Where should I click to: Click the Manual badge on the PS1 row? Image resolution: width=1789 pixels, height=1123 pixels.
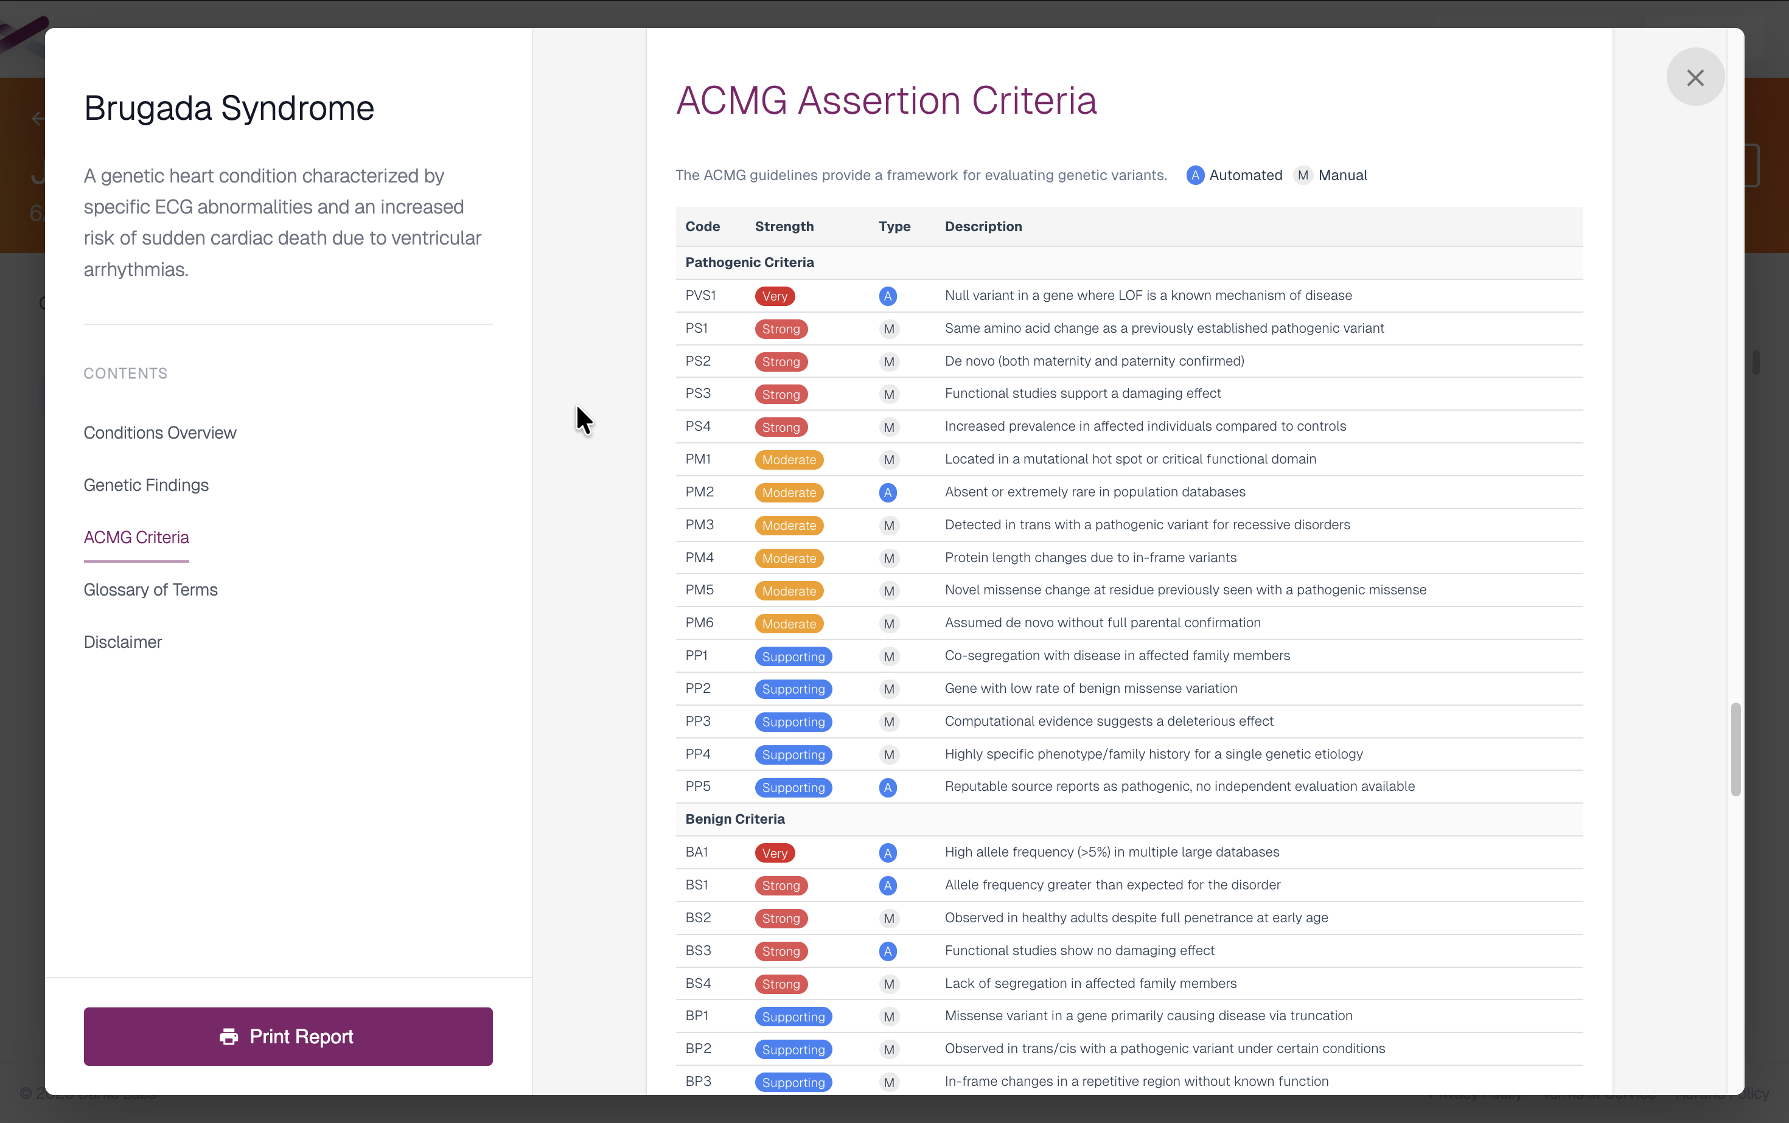tap(889, 329)
